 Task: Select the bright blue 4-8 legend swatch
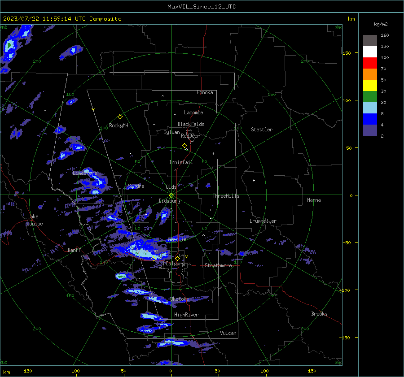[370, 119]
